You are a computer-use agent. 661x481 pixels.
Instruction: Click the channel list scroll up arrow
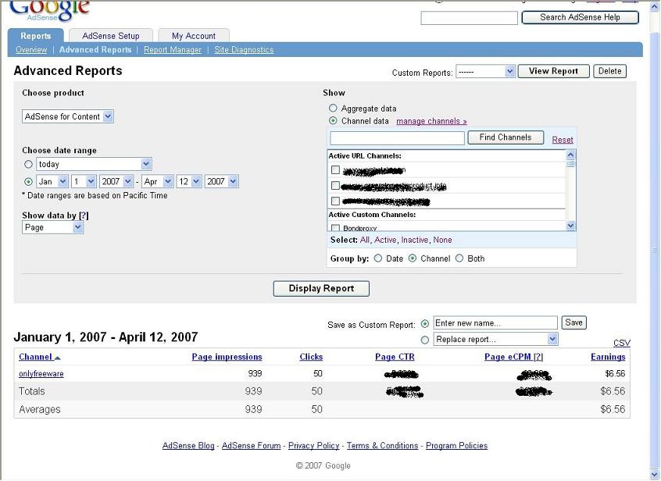tap(570, 155)
